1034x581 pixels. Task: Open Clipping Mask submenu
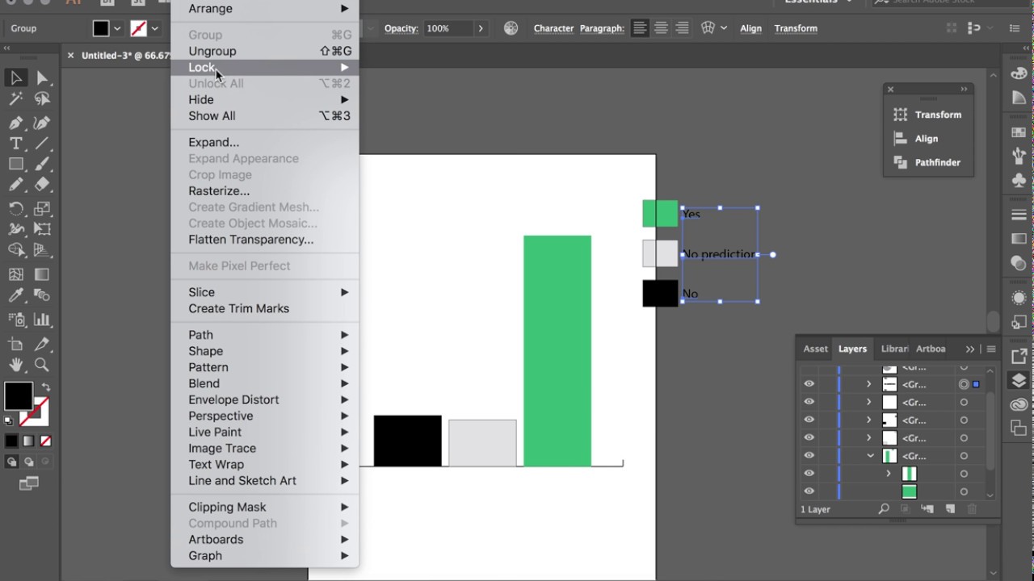pos(265,507)
